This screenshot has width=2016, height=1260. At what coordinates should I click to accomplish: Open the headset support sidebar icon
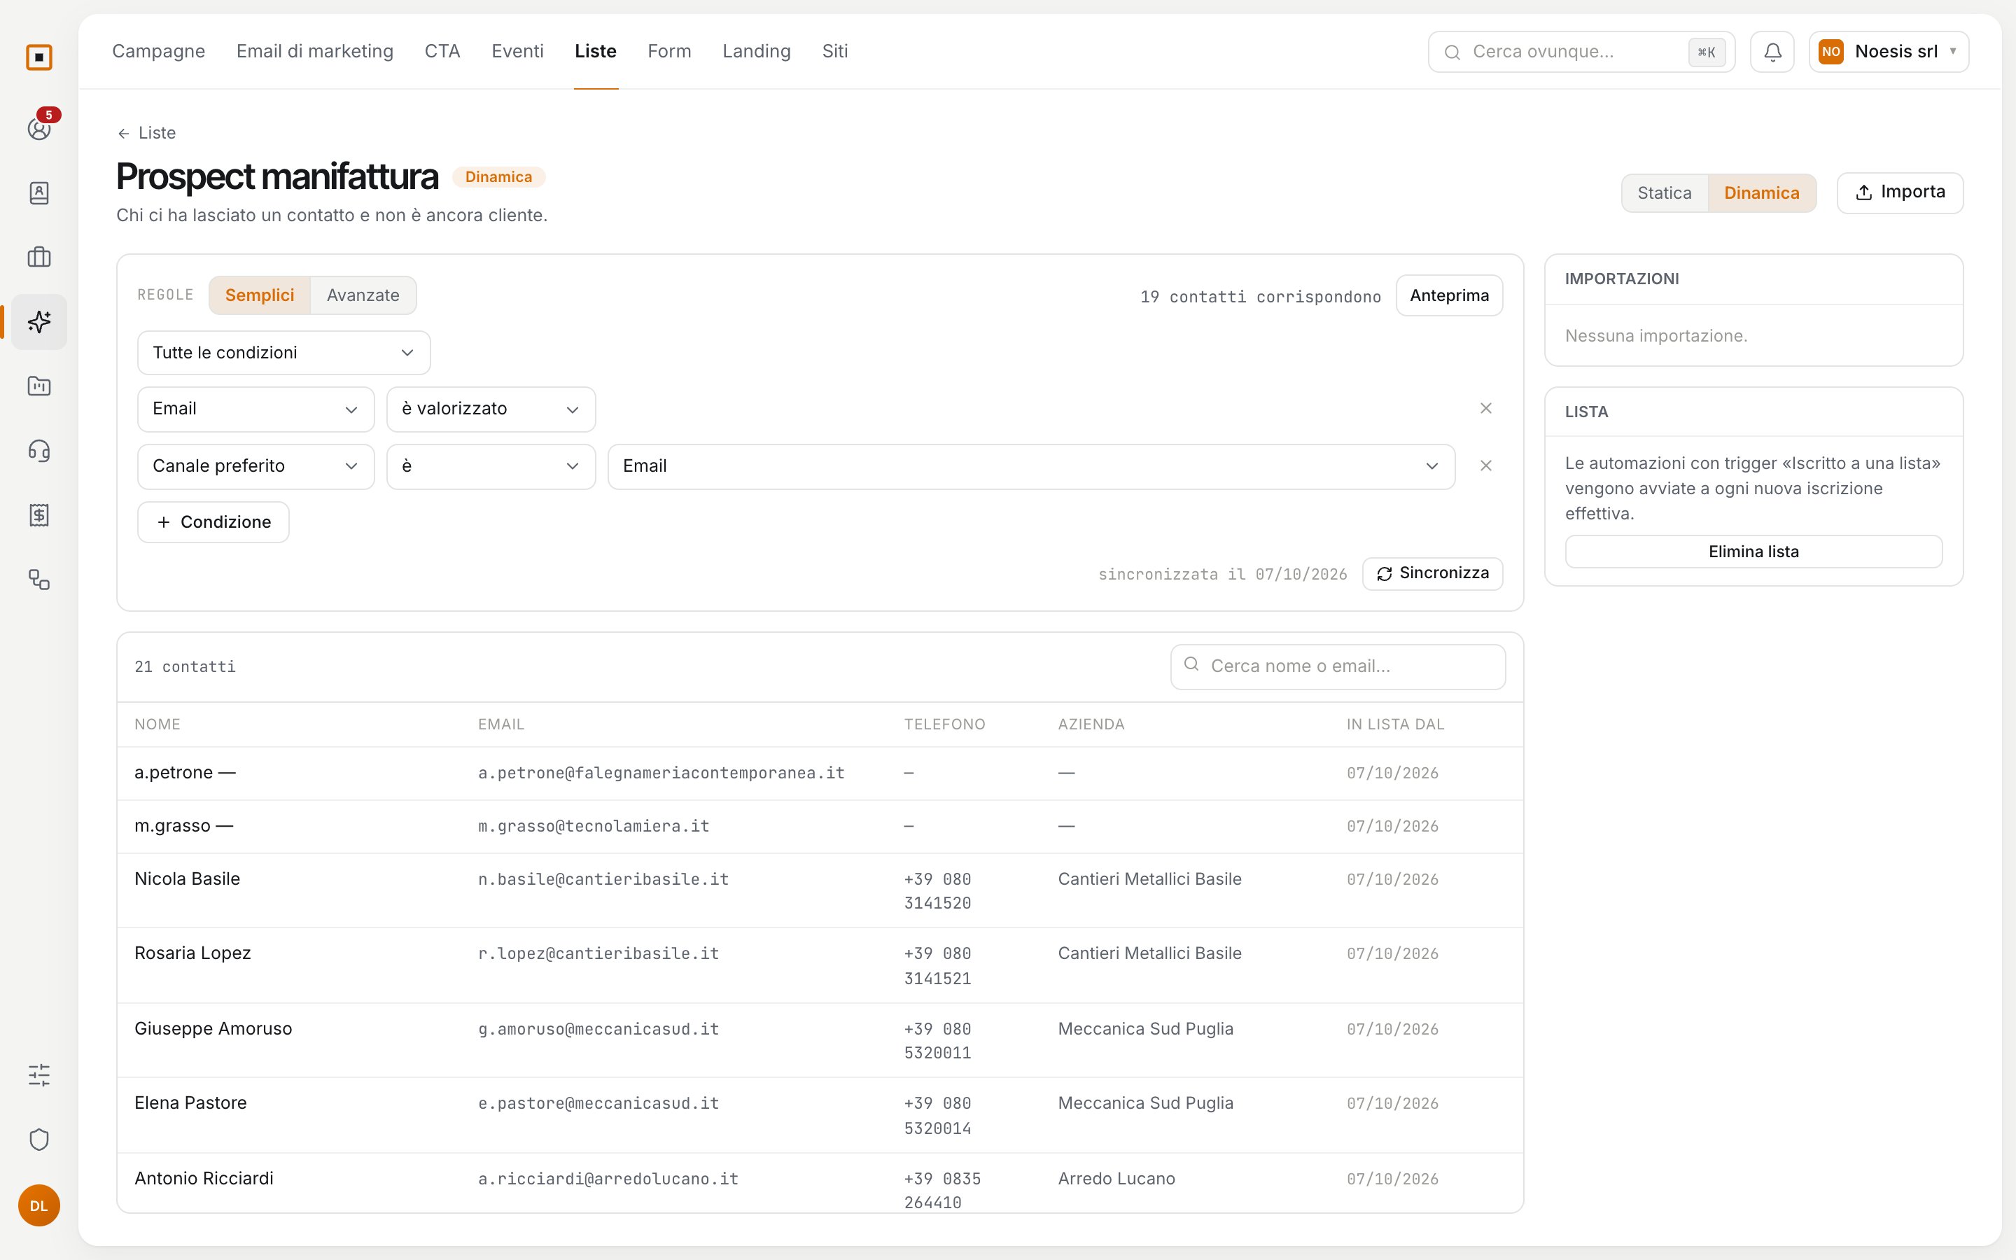(x=39, y=451)
